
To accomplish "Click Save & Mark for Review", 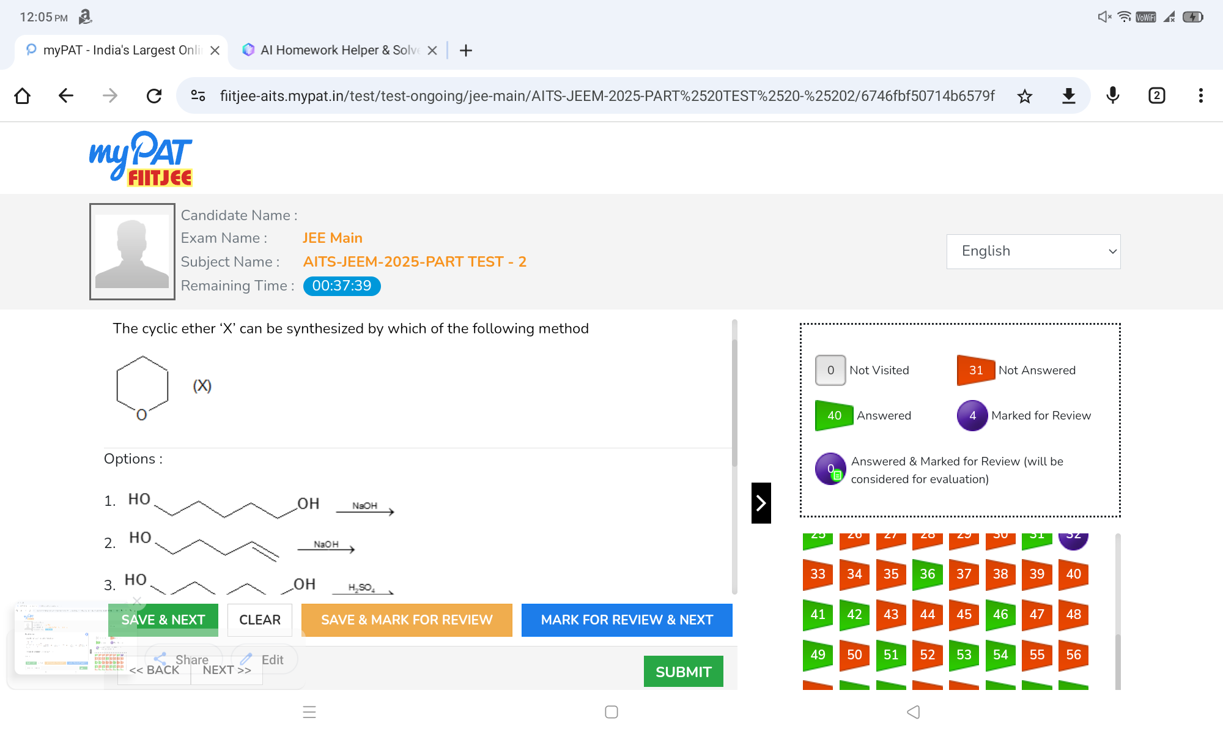I will (407, 620).
